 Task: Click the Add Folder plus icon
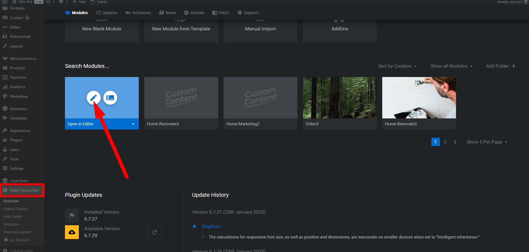(514, 66)
